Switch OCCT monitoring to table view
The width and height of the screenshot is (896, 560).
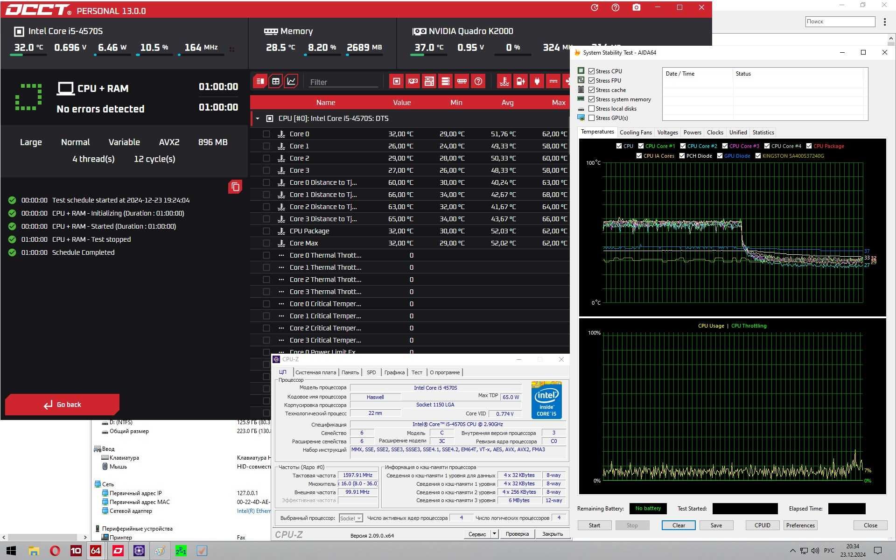point(276,81)
